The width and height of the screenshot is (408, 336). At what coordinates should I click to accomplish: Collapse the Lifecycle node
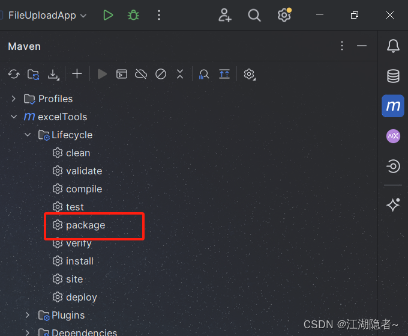coord(28,135)
